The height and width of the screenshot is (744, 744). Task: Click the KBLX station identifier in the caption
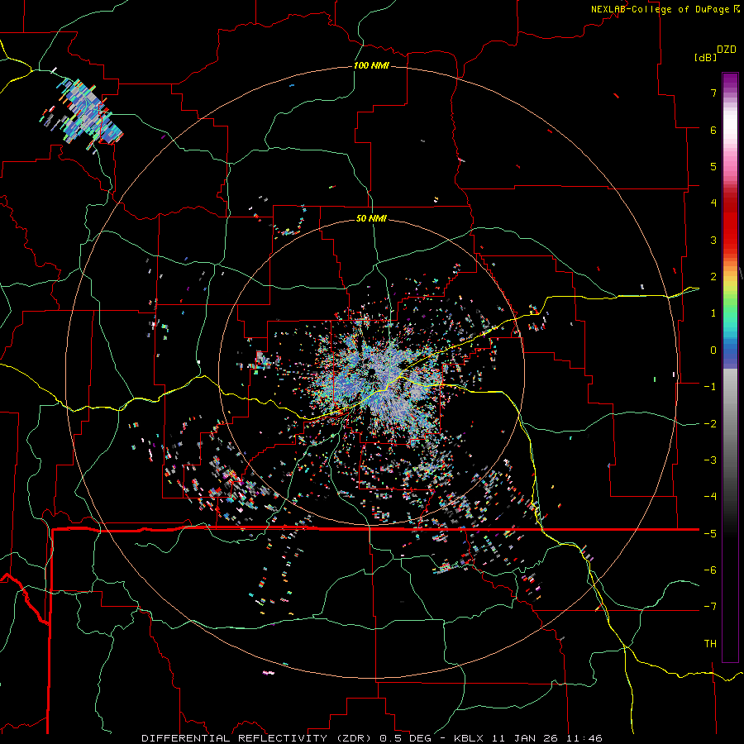[469, 738]
